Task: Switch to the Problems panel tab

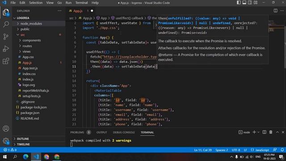Action: 80,132
